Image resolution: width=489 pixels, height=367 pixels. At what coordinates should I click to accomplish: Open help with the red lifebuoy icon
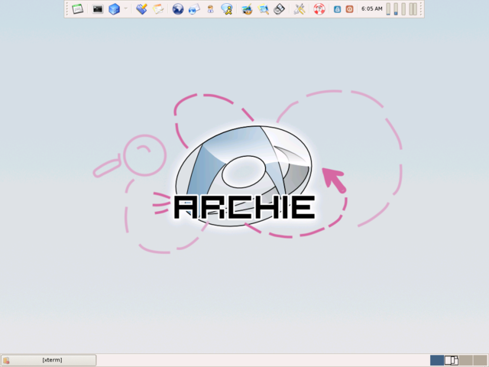pyautogui.click(x=319, y=9)
